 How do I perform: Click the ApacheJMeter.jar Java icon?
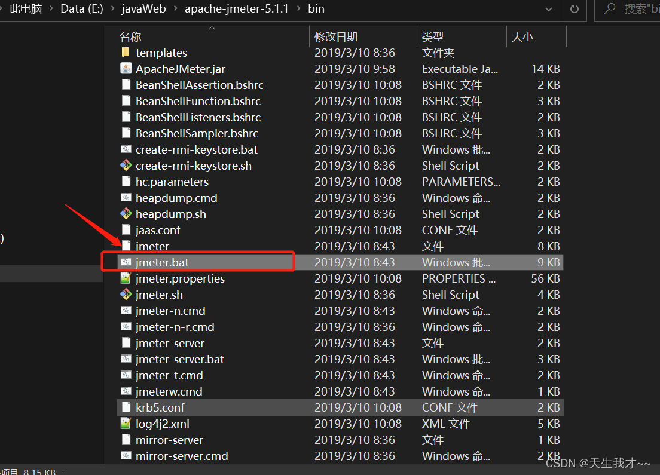pos(126,68)
